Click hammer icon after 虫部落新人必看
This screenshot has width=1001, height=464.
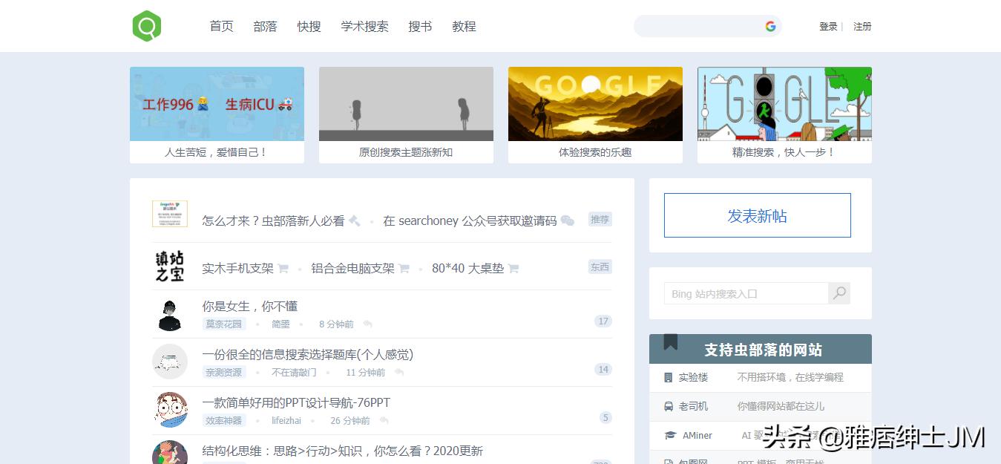click(x=355, y=219)
